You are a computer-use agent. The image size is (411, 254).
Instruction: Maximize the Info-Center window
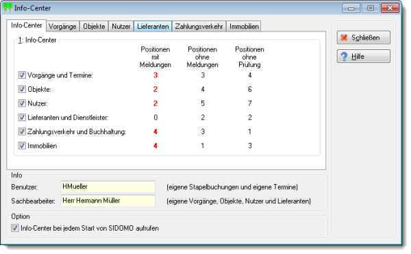click(x=371, y=8)
